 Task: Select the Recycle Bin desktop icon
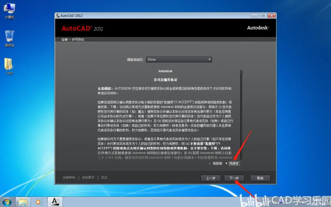9,38
